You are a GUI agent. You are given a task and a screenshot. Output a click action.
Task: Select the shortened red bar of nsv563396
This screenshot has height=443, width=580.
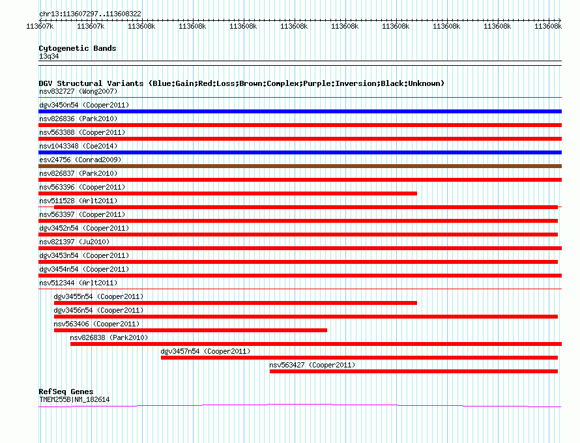[x=227, y=193]
